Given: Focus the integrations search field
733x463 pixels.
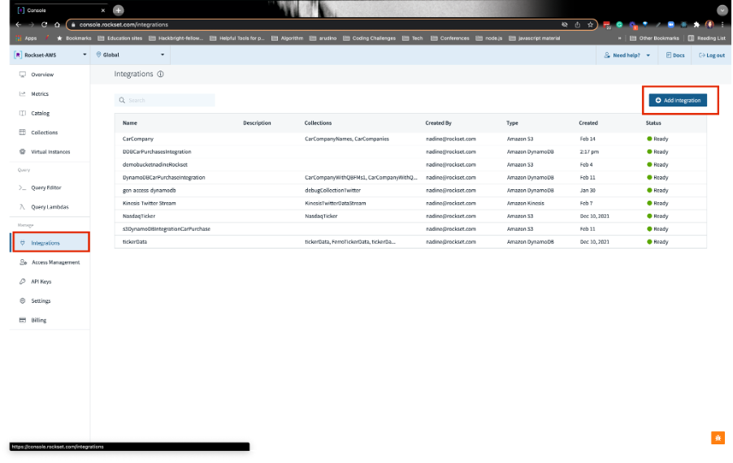Looking at the screenshot, I should [164, 101].
